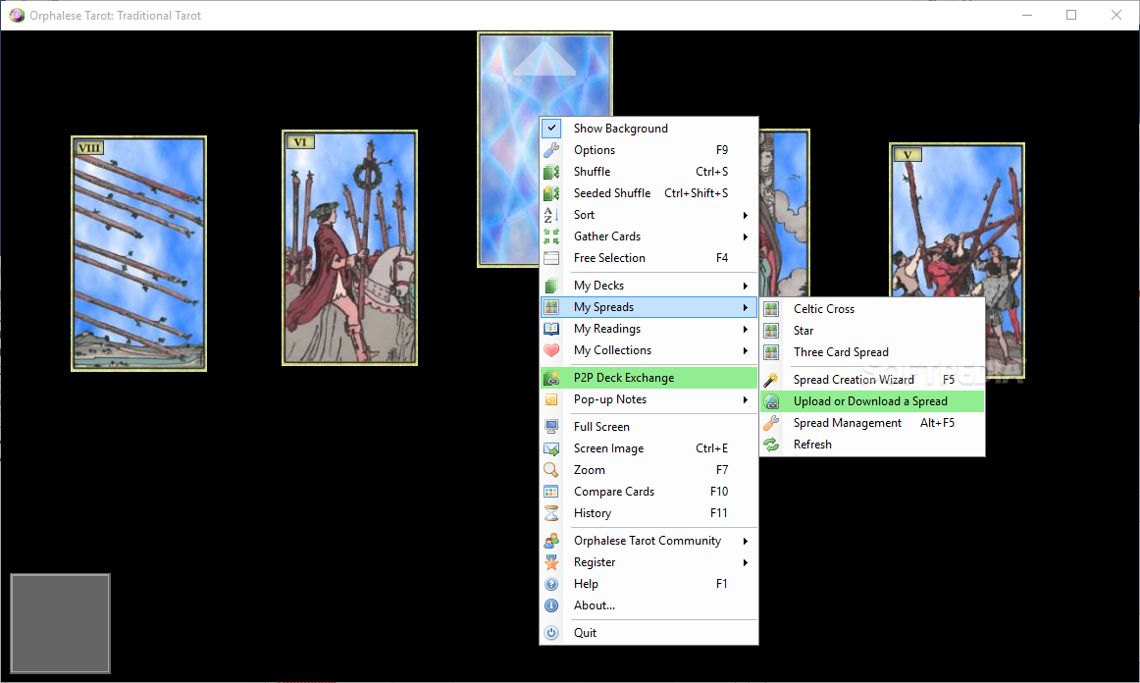
Task: Click the Gather Cards arrows icon
Action: point(551,236)
